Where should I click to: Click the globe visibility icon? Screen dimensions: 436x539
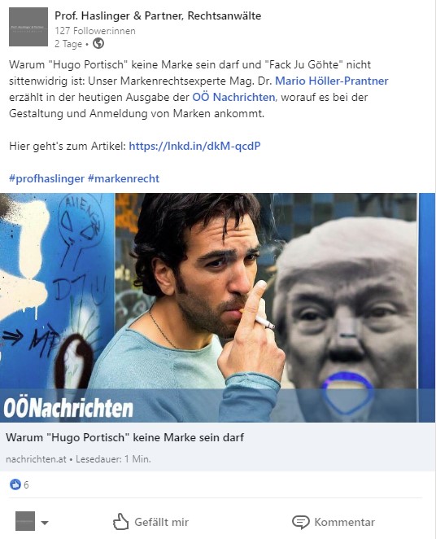click(98, 44)
